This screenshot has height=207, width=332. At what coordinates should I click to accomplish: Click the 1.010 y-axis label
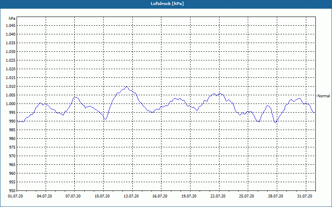pos(11,87)
